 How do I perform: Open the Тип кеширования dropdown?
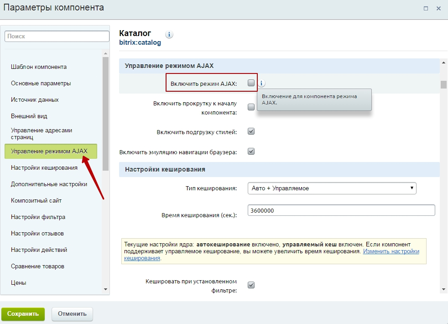click(332, 188)
